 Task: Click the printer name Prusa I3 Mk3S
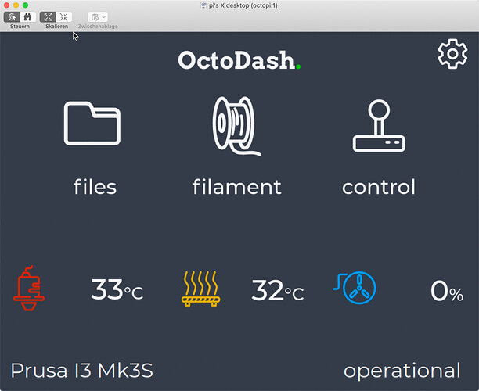pos(82,371)
